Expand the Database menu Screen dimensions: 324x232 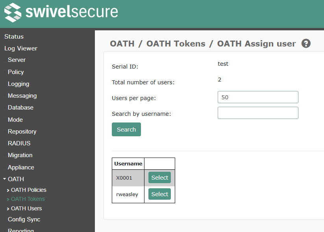tap(20, 108)
